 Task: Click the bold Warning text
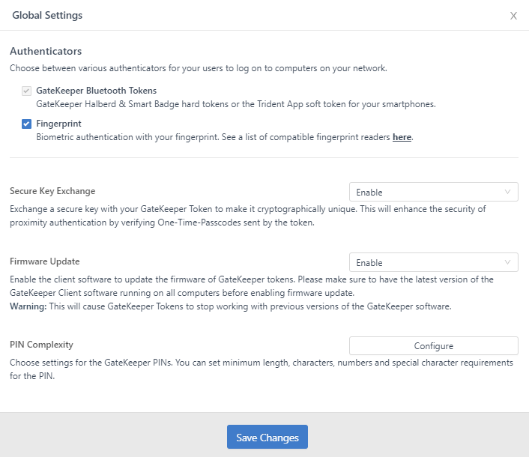28,306
